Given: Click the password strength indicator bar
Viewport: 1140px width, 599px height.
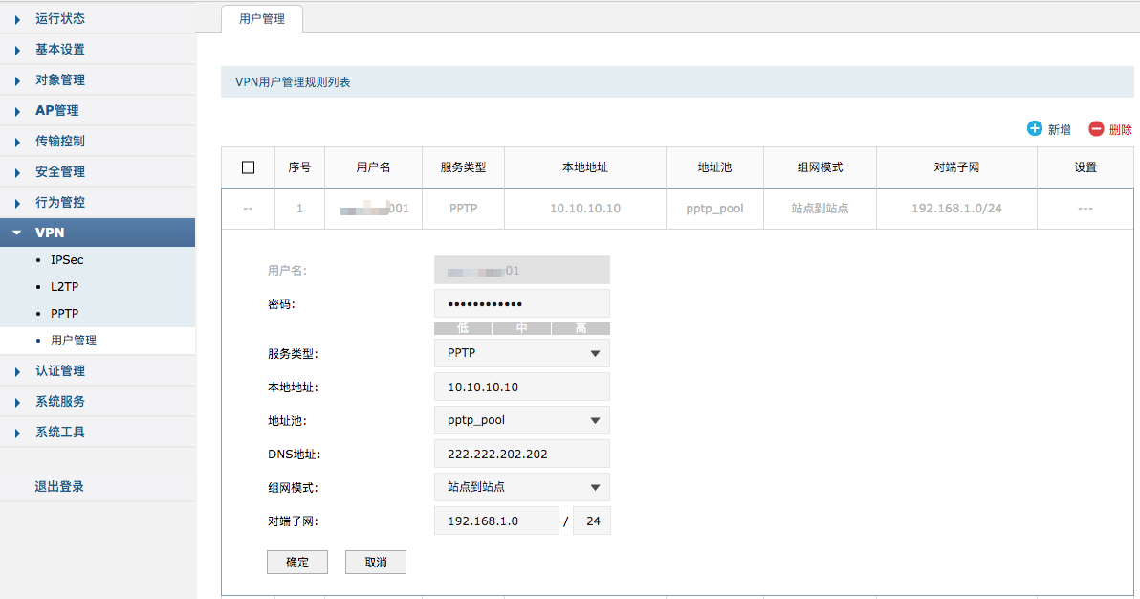Looking at the screenshot, I should click(521, 328).
